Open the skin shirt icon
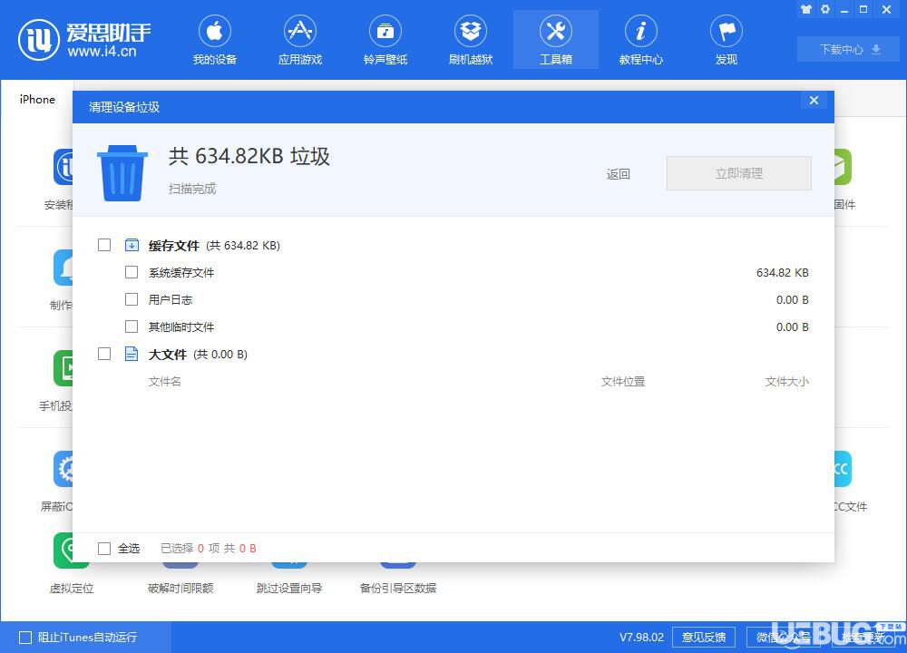The width and height of the screenshot is (907, 653). [x=805, y=9]
